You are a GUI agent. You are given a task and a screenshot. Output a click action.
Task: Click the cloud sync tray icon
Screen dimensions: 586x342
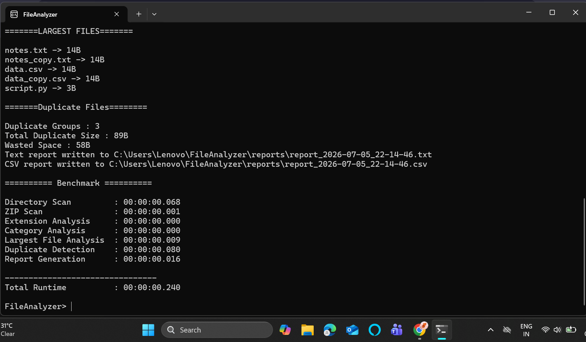click(507, 330)
